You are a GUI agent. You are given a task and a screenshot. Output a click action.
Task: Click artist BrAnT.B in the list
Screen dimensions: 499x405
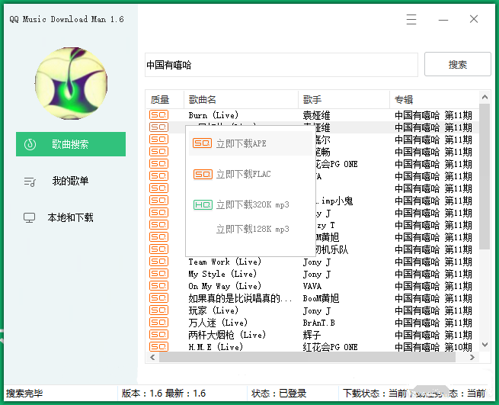[x=319, y=323]
